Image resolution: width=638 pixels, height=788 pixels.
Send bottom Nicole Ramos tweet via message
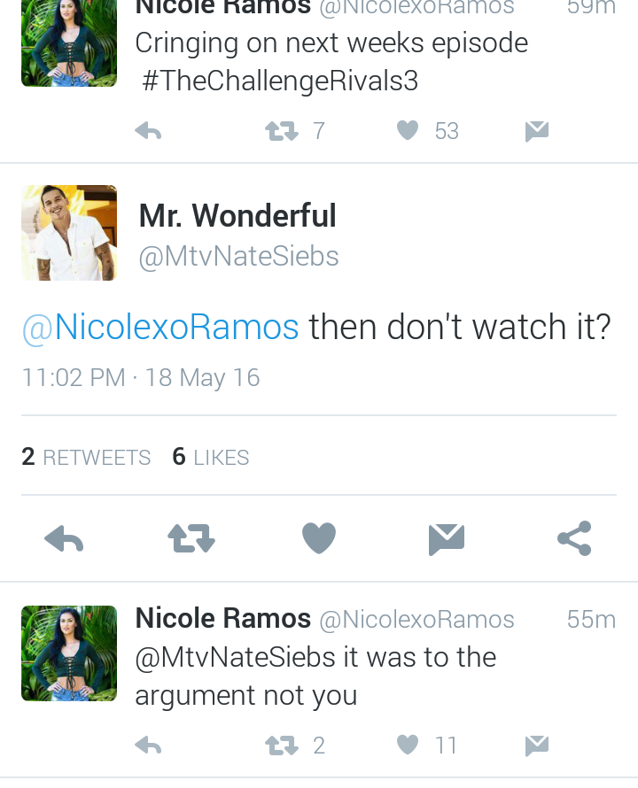pyautogui.click(x=536, y=746)
